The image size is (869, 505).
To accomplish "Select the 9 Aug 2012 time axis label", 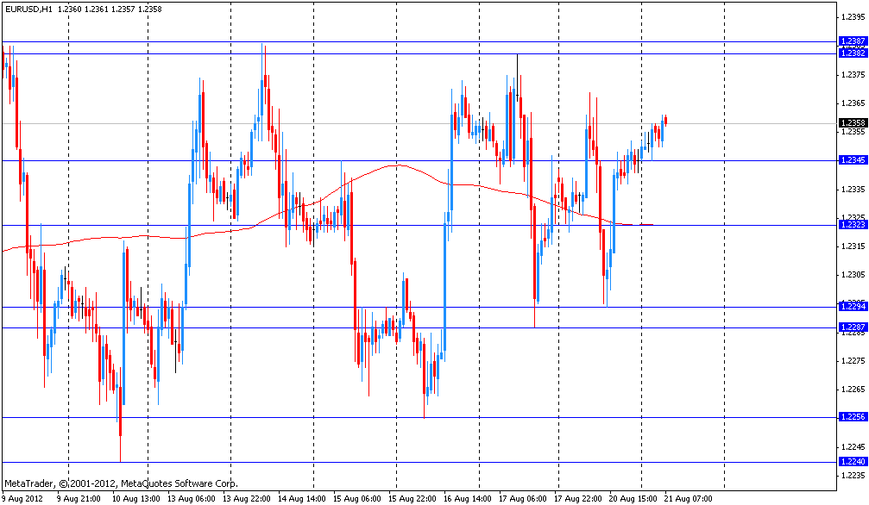I will tap(23, 498).
